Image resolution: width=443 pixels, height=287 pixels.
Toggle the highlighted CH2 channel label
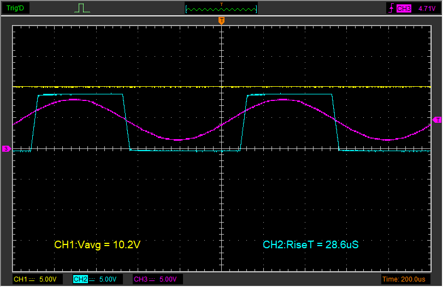click(x=80, y=279)
